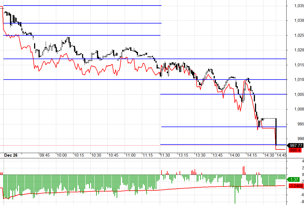The width and height of the screenshot is (304, 205).
Task: Select the 14:00 time axis label
Action: (x=234, y=156)
